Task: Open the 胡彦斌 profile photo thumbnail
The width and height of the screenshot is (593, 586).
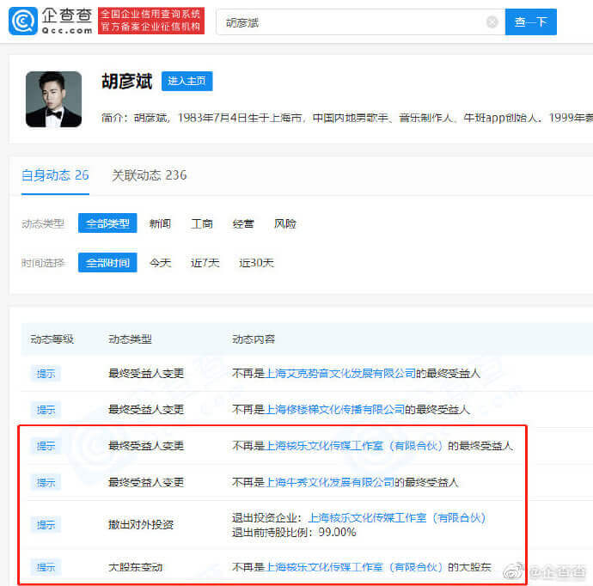Action: 53,99
